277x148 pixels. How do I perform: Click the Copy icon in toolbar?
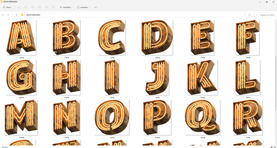[x=26, y=7]
